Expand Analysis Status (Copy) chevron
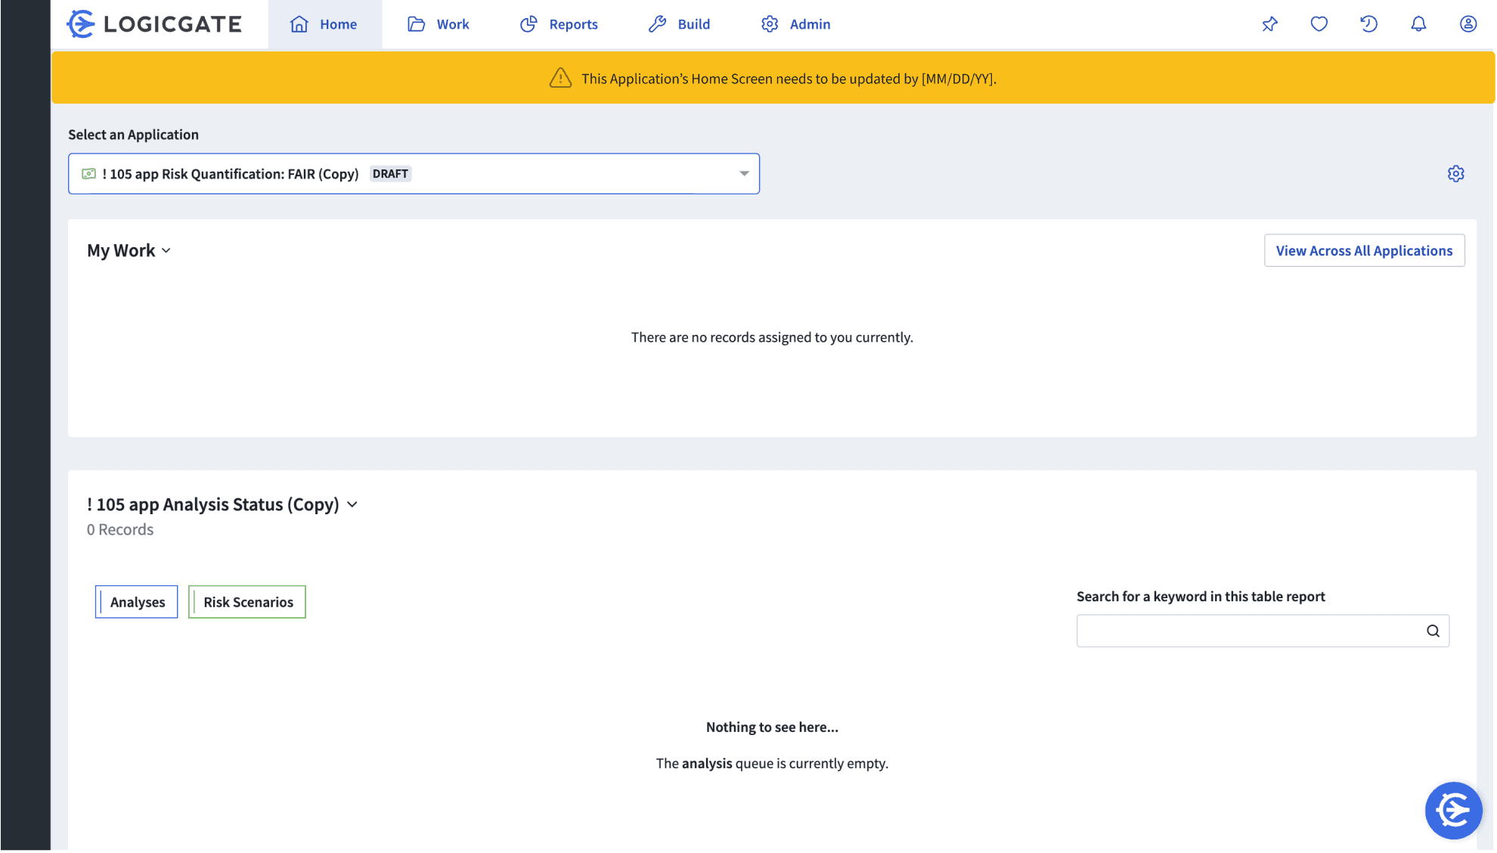This screenshot has width=1497, height=853. (x=352, y=504)
